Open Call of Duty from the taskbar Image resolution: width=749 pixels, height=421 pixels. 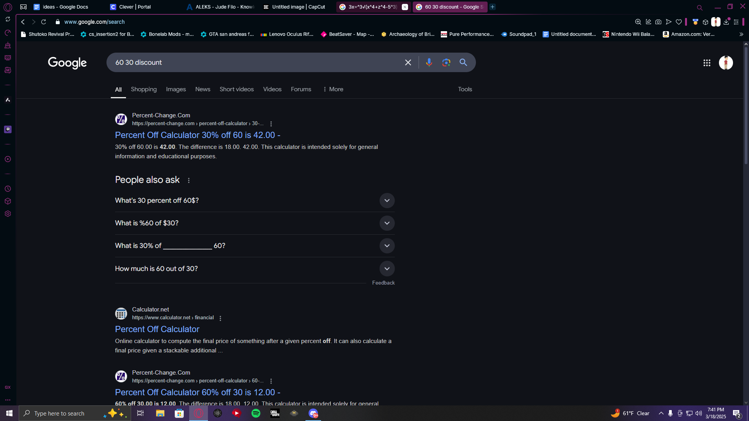(x=275, y=413)
